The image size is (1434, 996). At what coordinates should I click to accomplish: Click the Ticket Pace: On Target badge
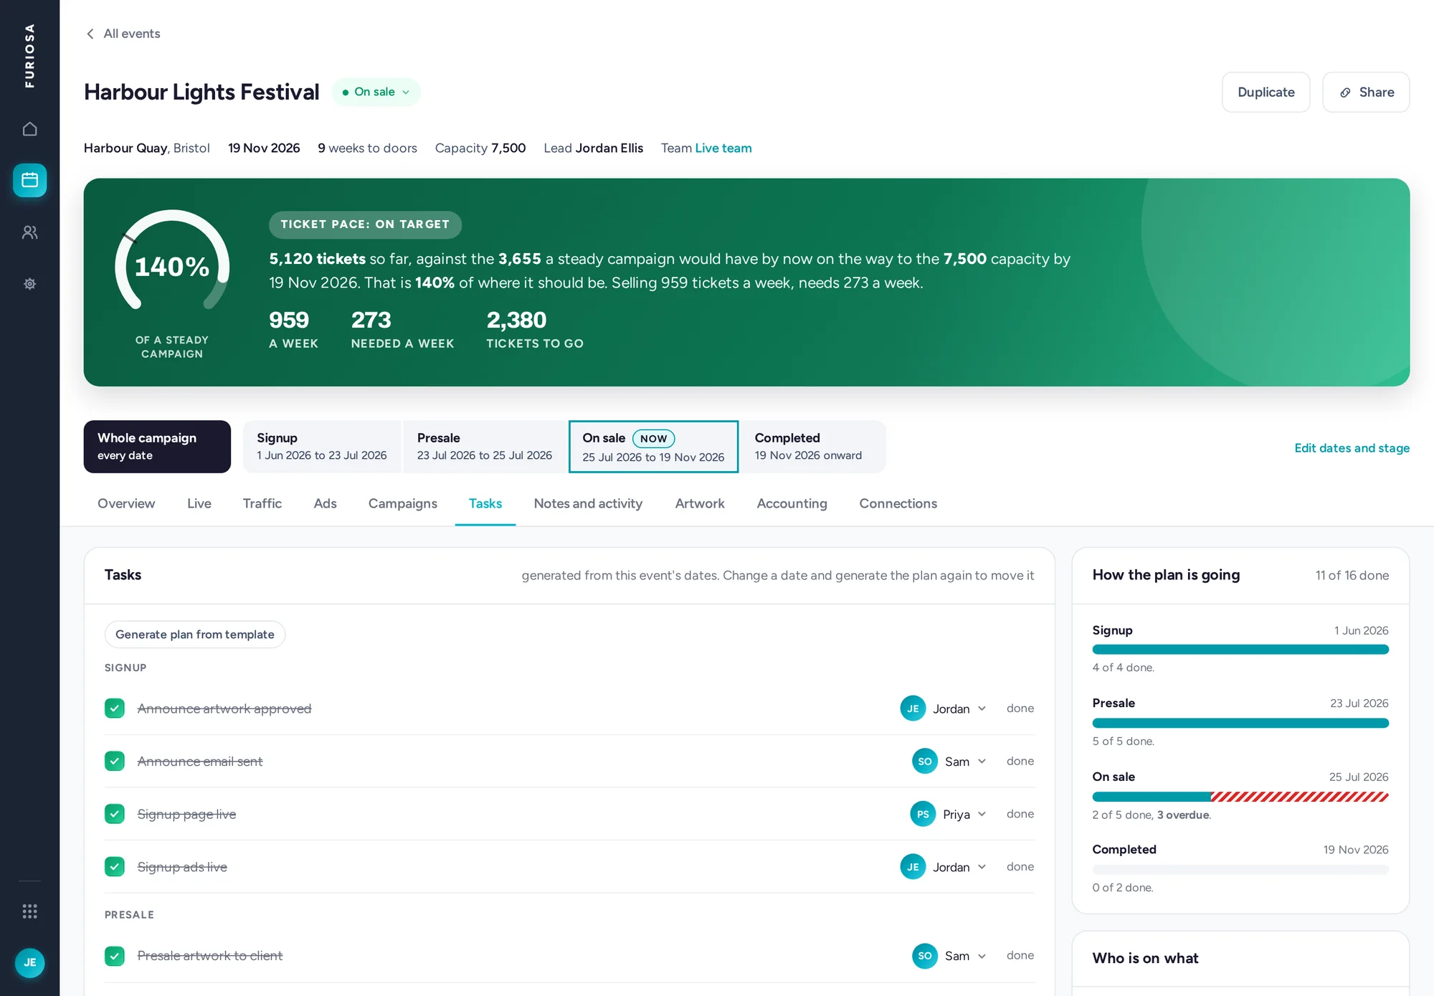click(365, 224)
